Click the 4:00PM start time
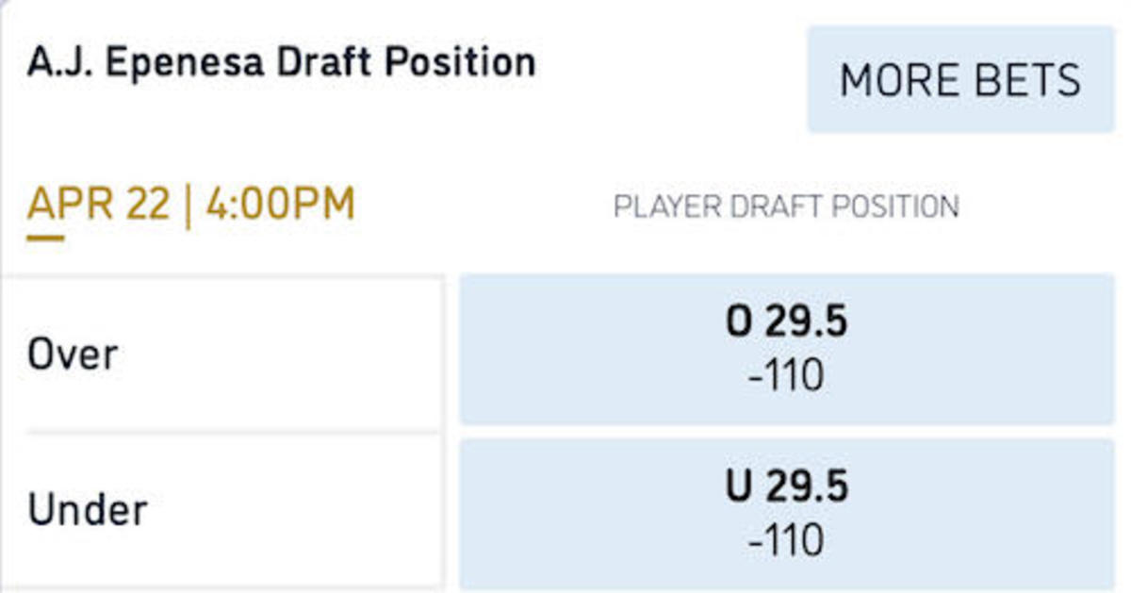 coord(280,206)
